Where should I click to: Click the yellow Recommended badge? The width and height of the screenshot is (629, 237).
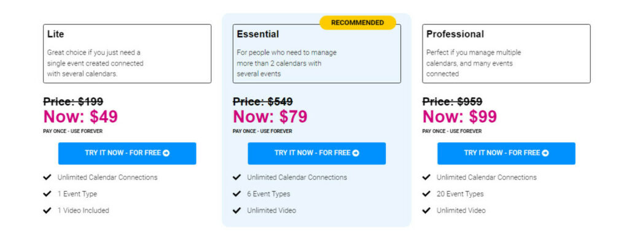357,23
